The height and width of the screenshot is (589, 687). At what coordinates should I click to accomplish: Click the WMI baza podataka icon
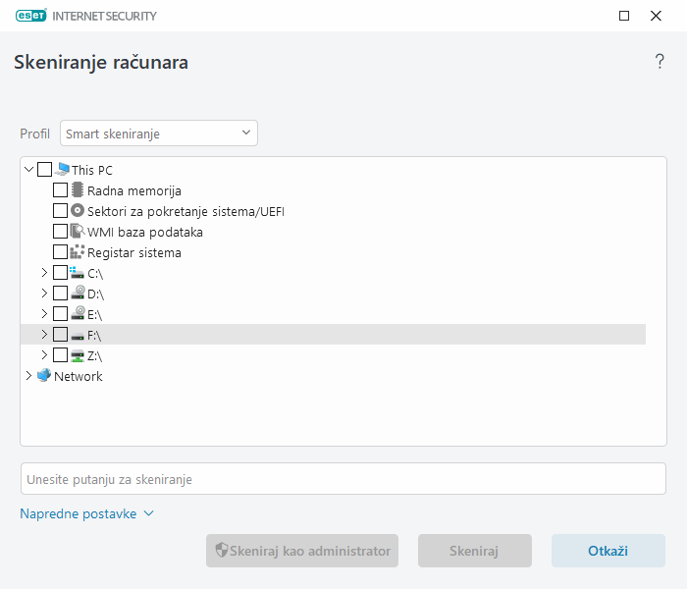(x=78, y=232)
